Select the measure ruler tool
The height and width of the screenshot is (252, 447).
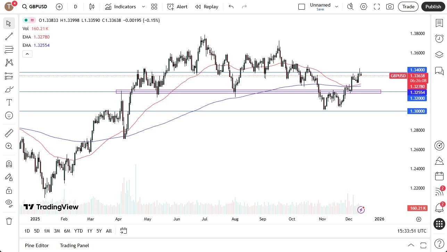tap(9, 133)
